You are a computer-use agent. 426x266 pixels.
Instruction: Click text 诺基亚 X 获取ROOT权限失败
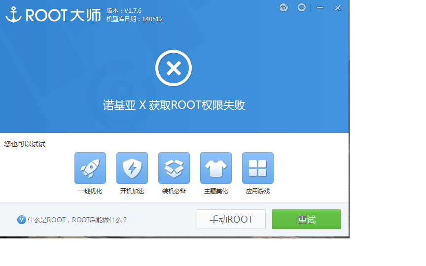pyautogui.click(x=174, y=105)
